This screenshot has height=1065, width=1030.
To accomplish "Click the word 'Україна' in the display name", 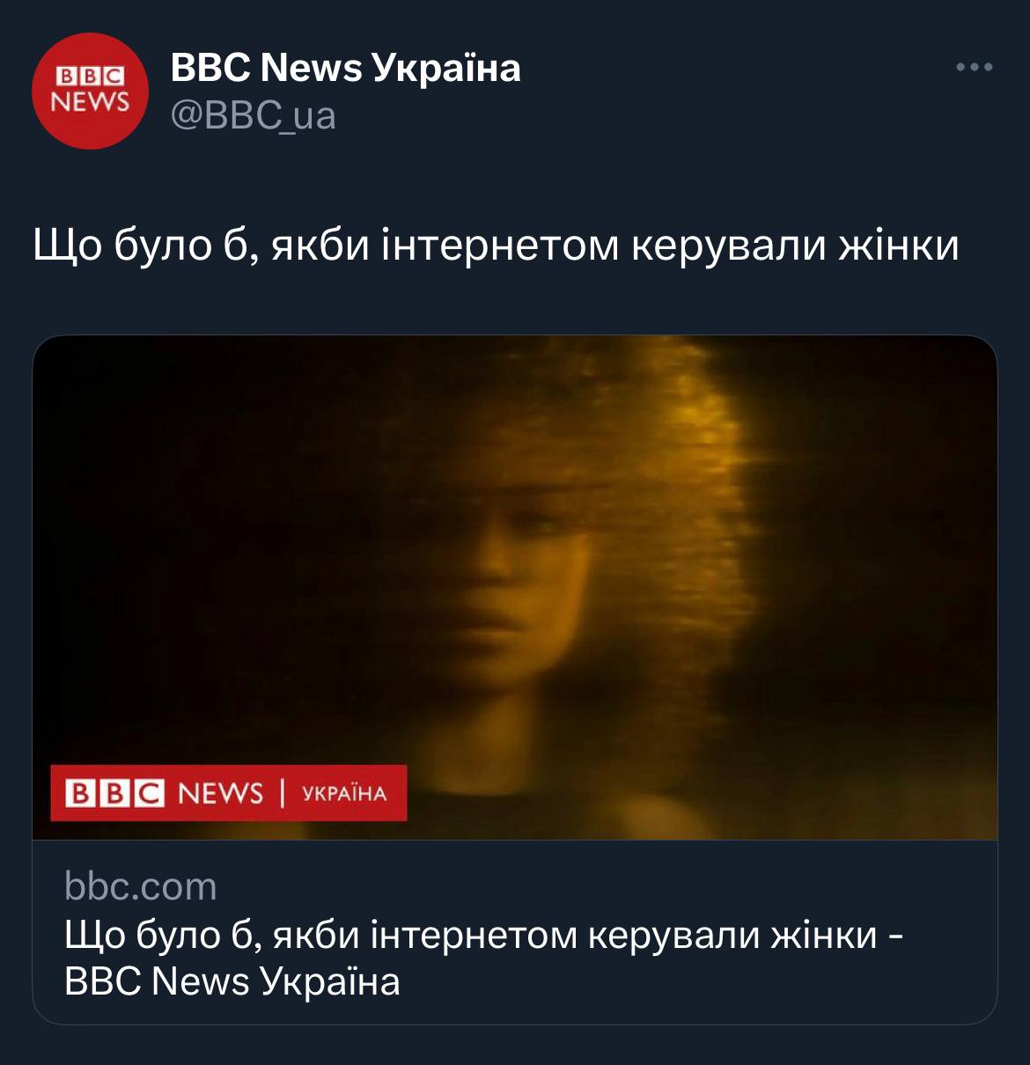I will click(x=446, y=67).
